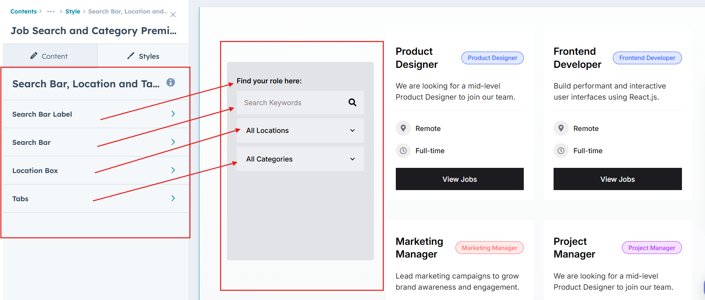Close the sidebar panel with X
Screen dimensions: 705x300
[173, 15]
